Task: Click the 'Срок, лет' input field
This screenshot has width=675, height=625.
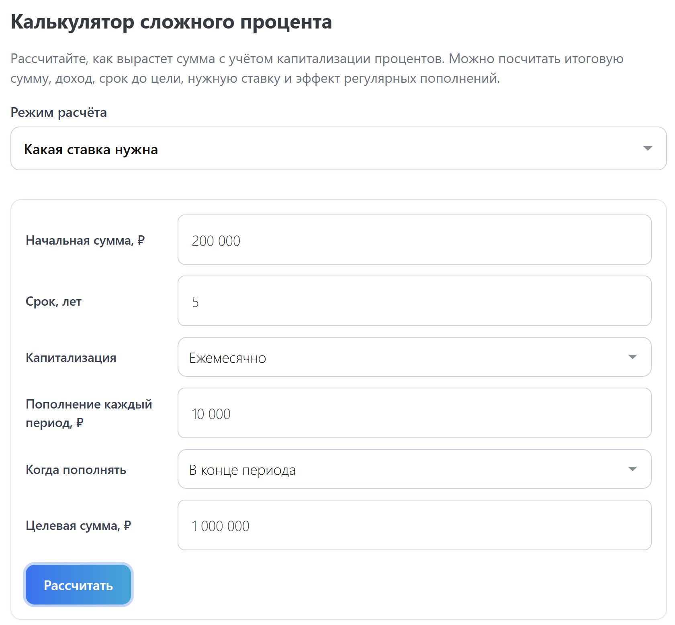Action: point(414,301)
